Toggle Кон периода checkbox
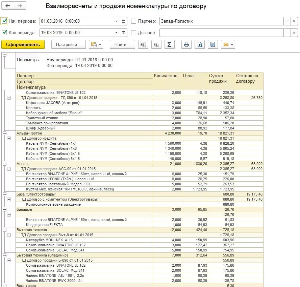300x287 pixels. [x=4, y=33]
